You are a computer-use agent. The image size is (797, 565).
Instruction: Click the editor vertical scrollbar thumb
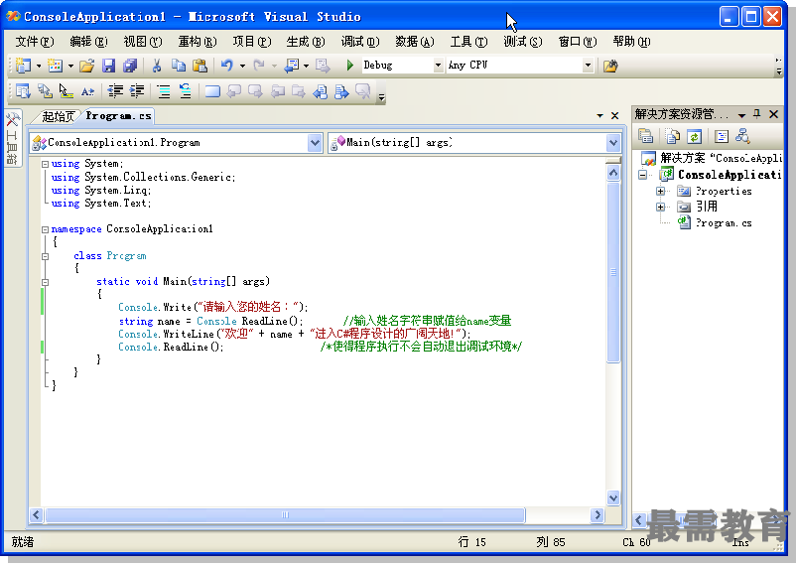613,272
